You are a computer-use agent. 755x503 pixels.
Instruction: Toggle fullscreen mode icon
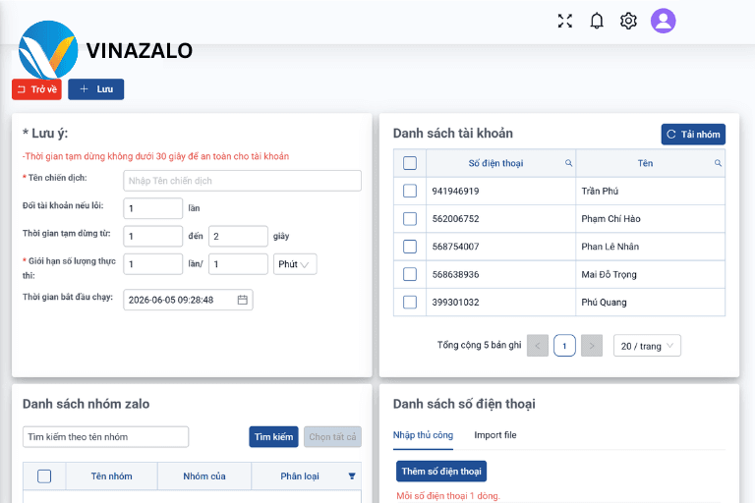tap(565, 21)
